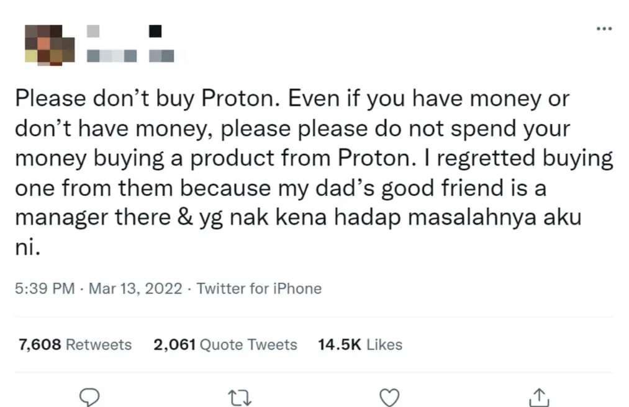View the '14.5K Likes' list
The height and width of the screenshot is (407, 629).
tap(360, 344)
